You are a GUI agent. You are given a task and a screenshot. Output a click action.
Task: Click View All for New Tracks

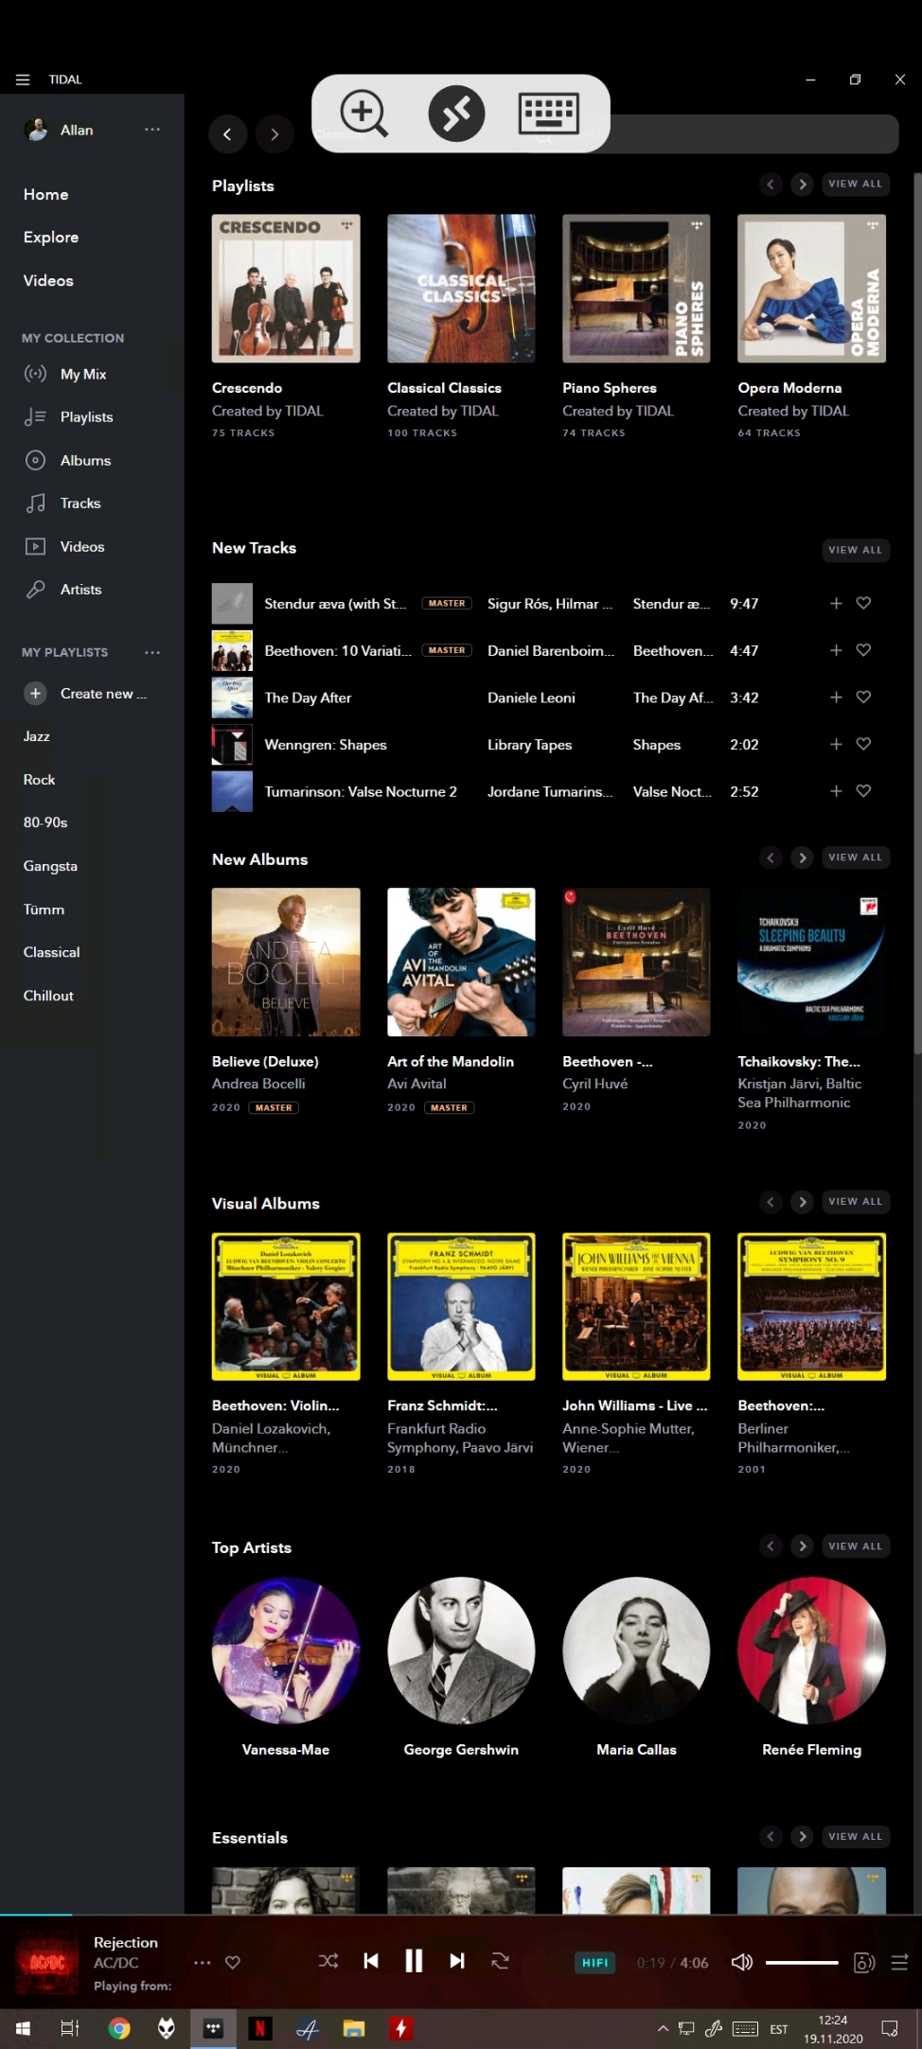click(x=855, y=550)
